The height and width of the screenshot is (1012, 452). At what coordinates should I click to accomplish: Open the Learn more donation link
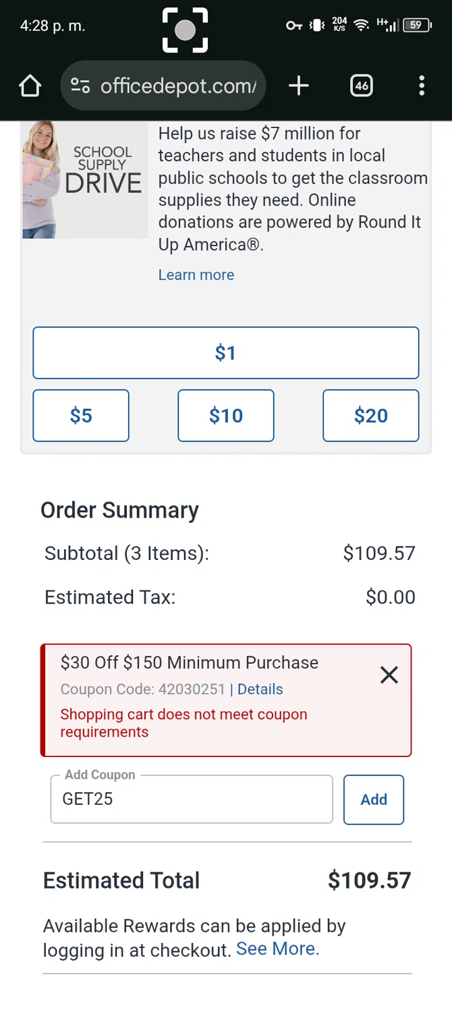coord(196,275)
